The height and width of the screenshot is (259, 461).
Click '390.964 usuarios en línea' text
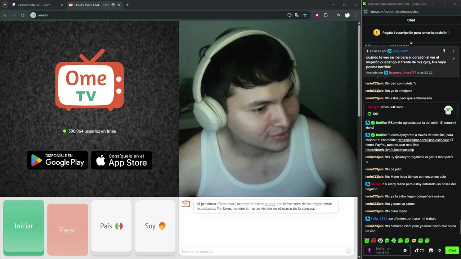pyautogui.click(x=92, y=131)
